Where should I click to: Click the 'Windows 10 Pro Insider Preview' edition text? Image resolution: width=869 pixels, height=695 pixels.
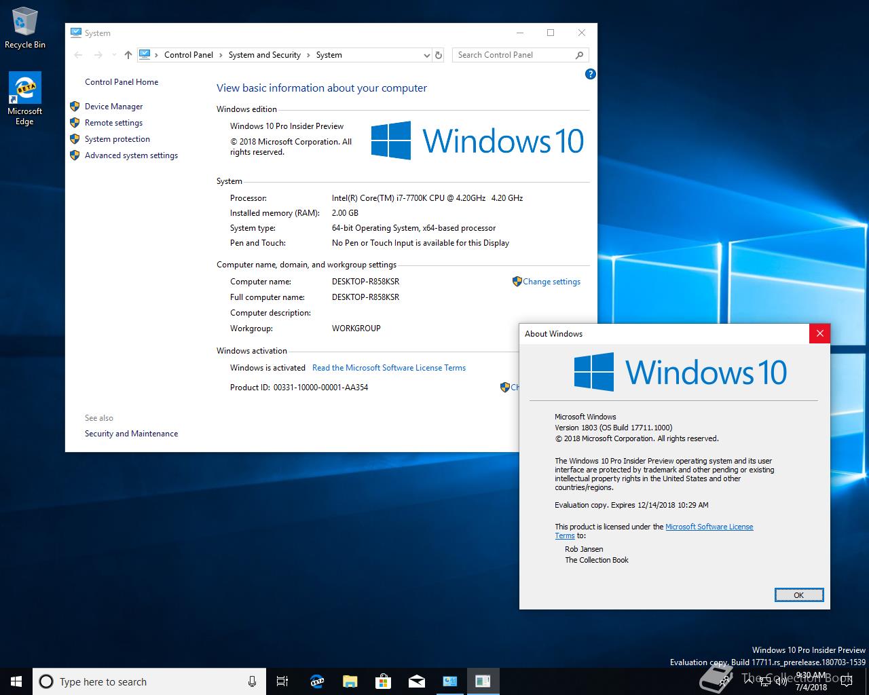(286, 126)
